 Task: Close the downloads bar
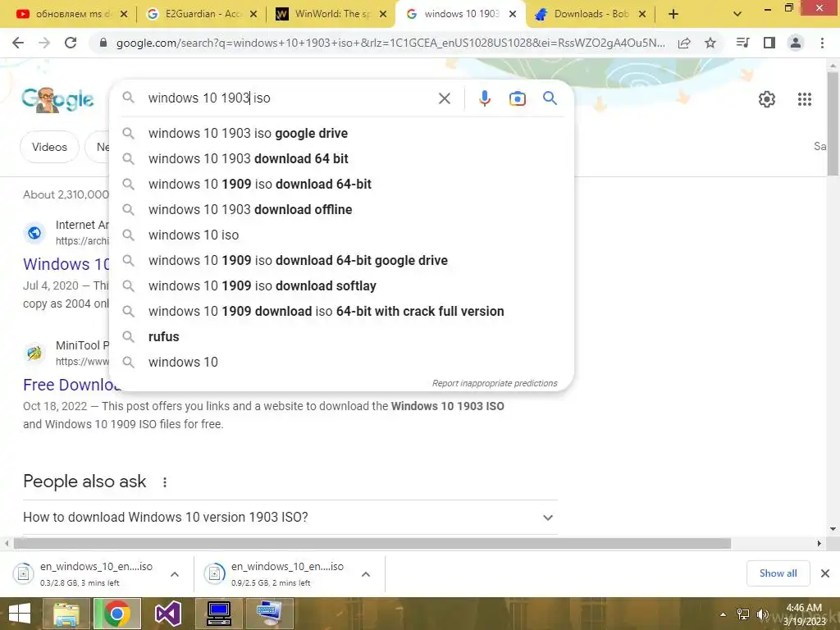[x=825, y=573]
